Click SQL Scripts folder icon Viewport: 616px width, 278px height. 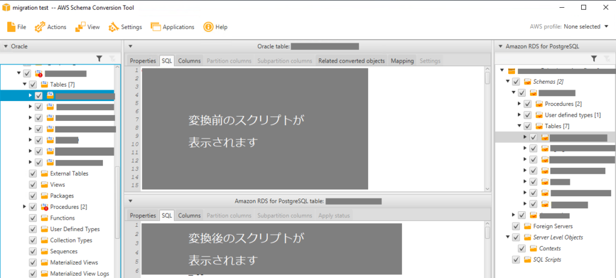527,259
